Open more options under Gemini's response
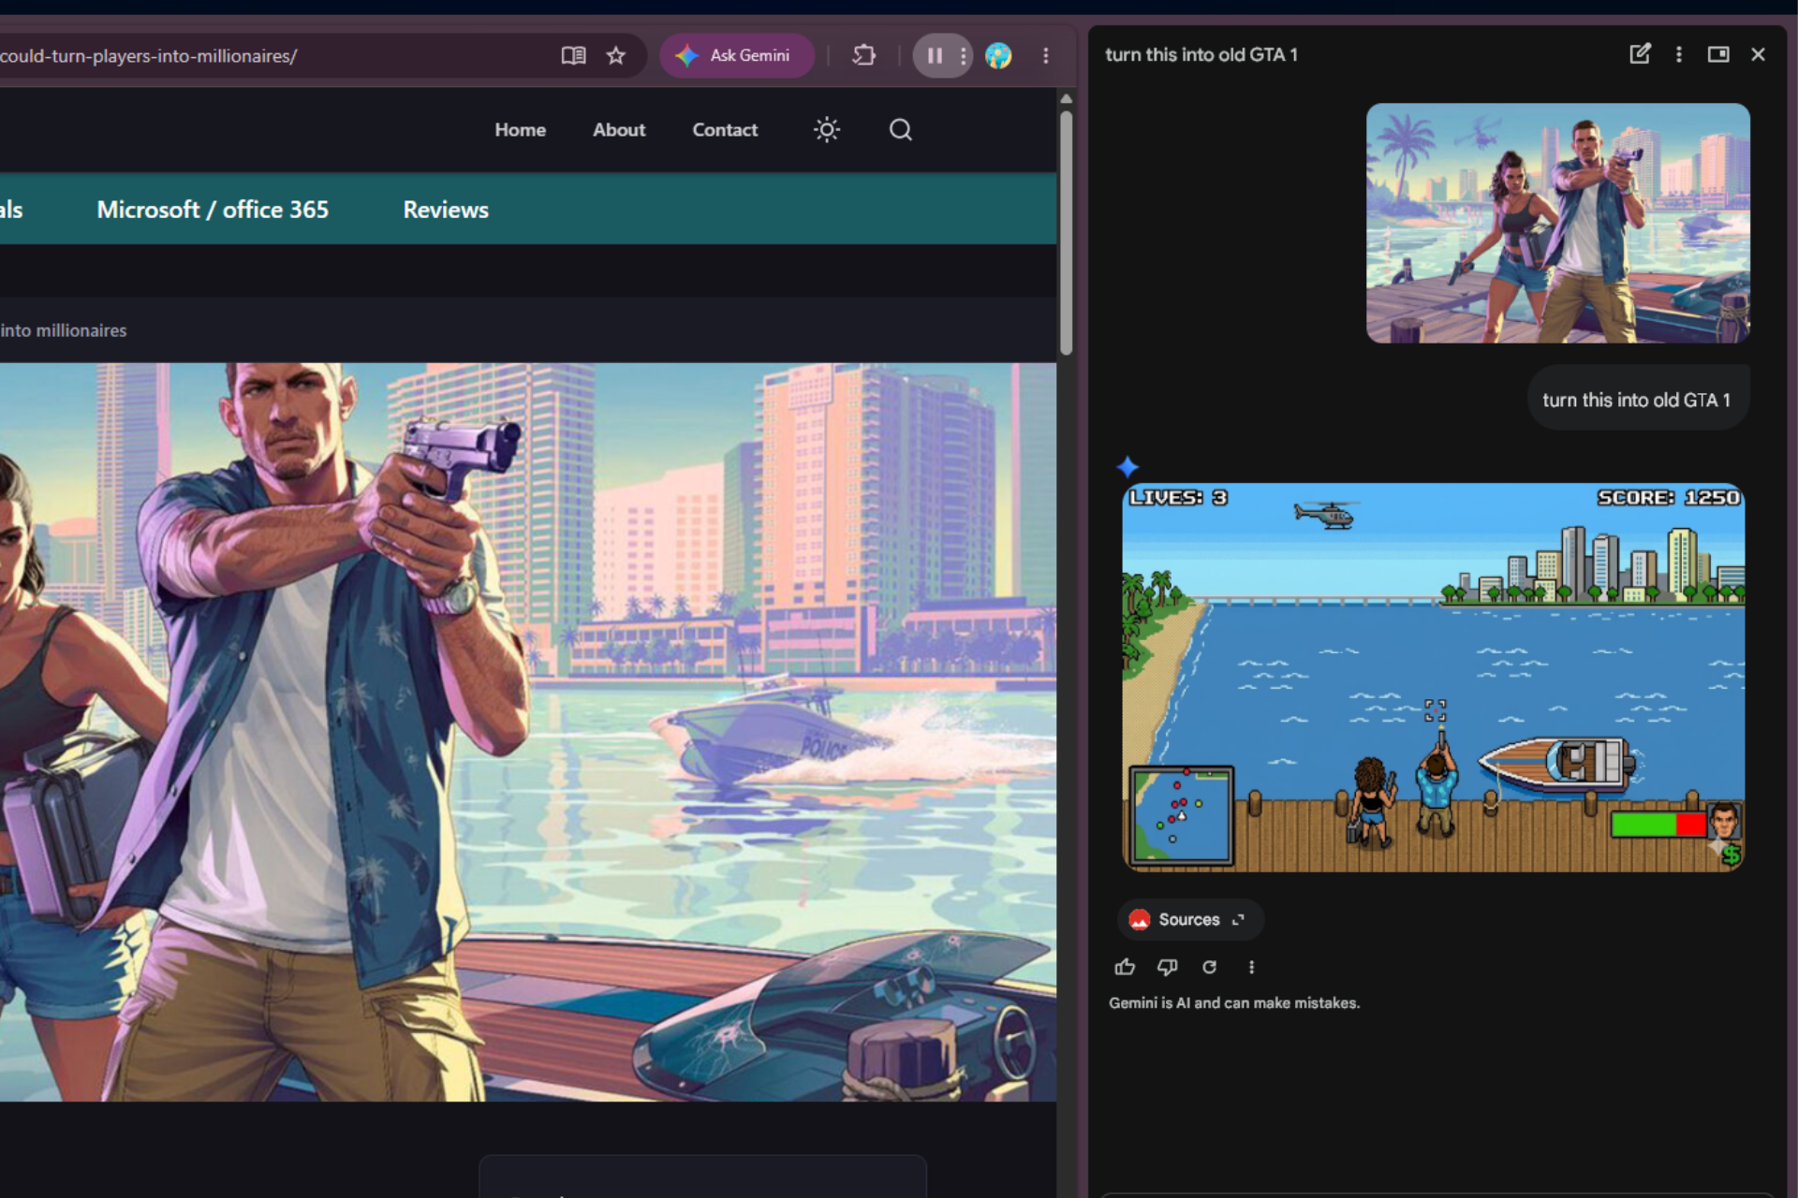 pos(1251,967)
